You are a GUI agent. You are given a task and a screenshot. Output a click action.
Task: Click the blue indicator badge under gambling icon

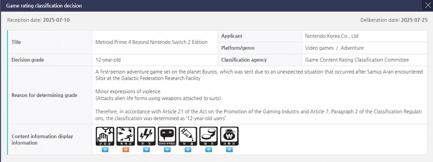[229, 149]
